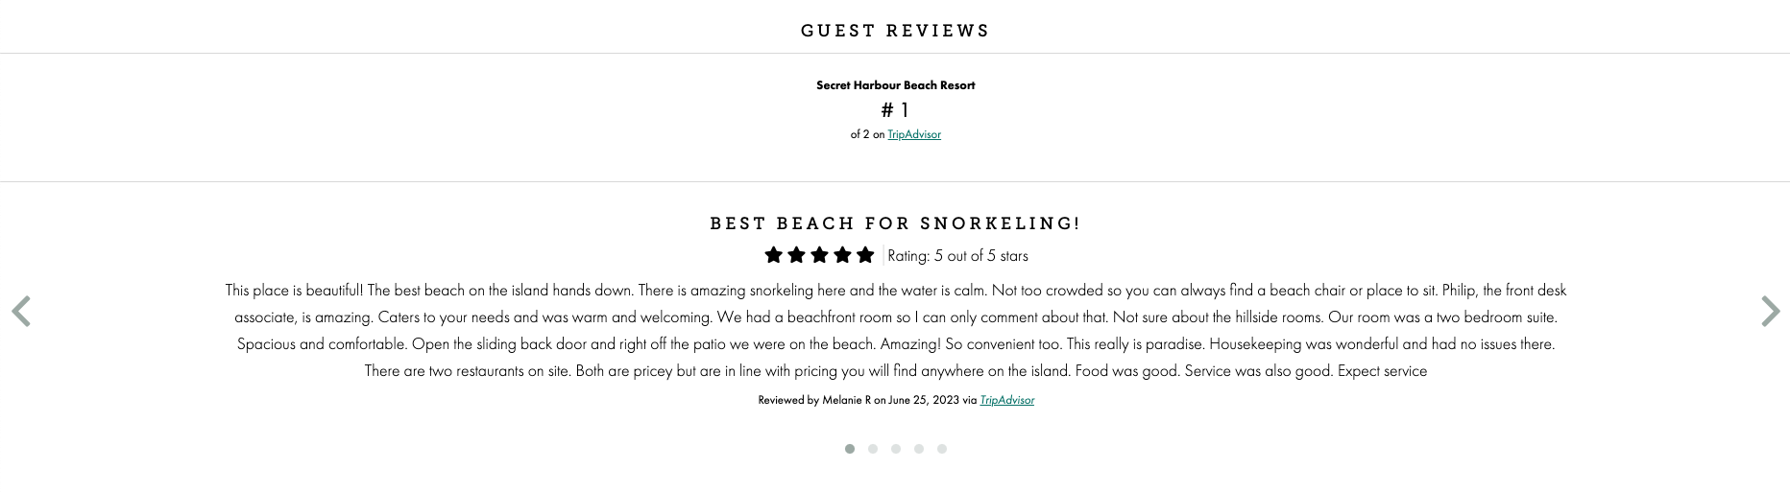Click the Best Beach for Snorkeling title
The width and height of the screenshot is (1790, 492).
click(x=895, y=223)
